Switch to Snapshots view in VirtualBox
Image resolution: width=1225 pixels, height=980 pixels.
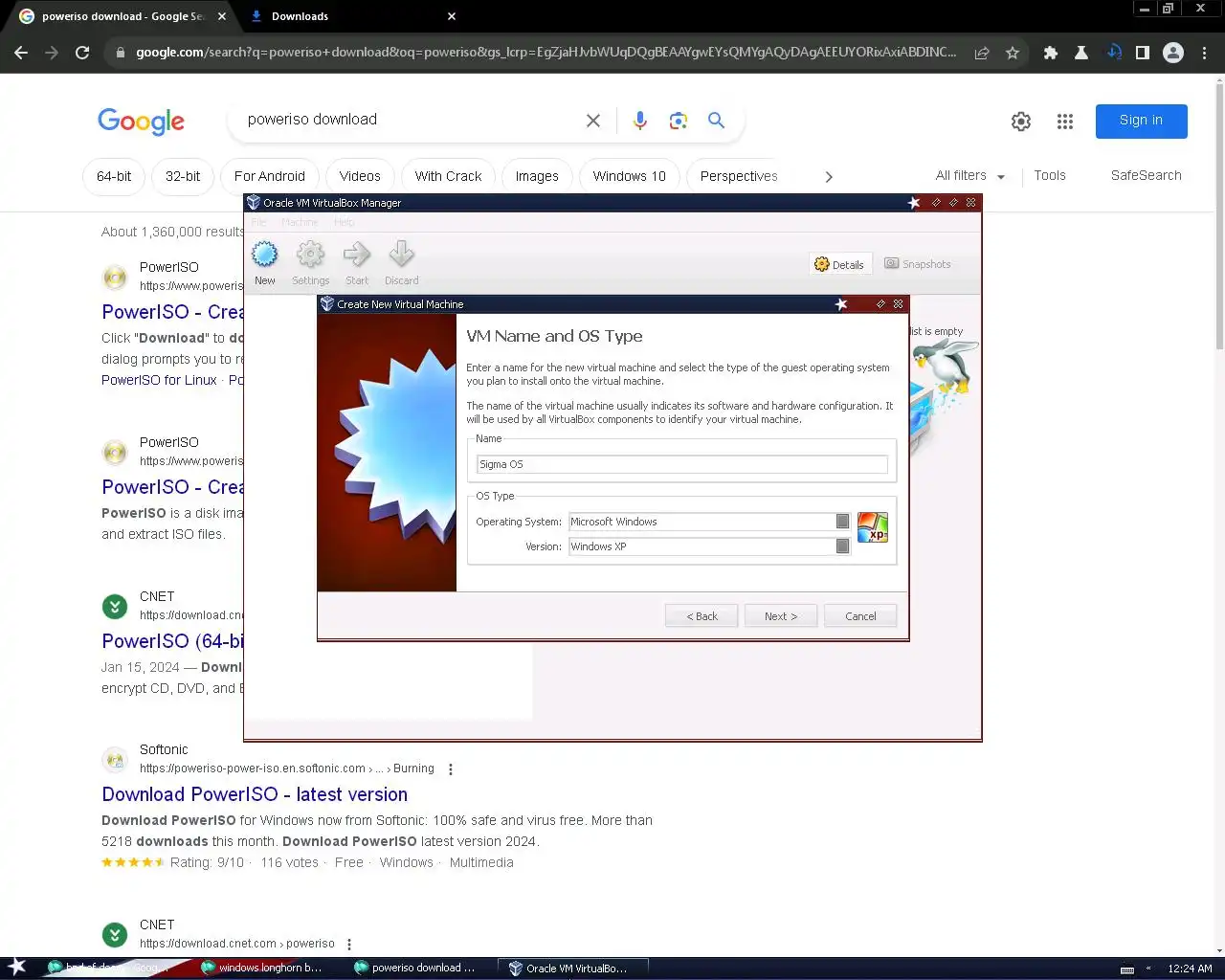click(918, 264)
